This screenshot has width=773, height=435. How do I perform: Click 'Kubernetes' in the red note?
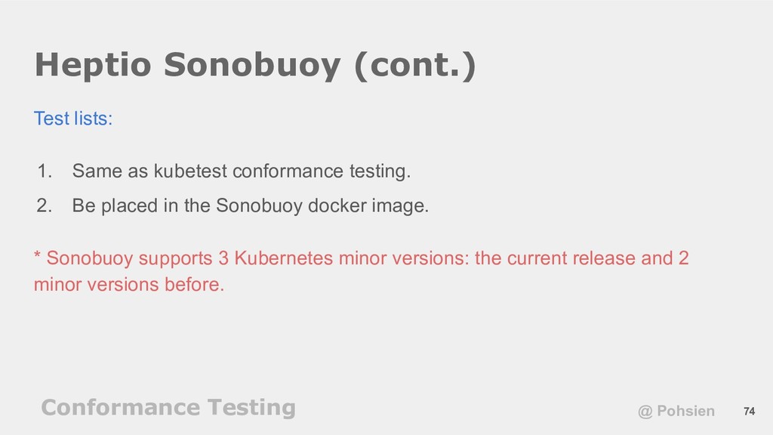click(284, 258)
